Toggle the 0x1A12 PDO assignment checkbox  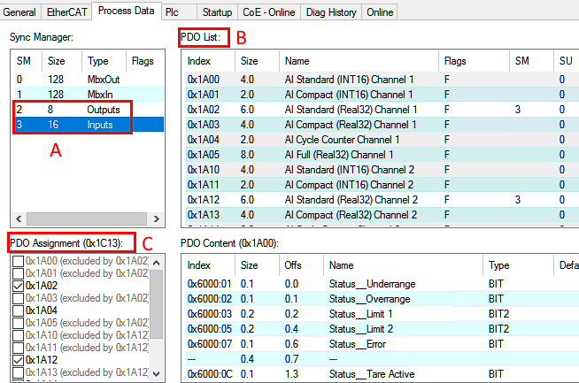pyautogui.click(x=17, y=360)
